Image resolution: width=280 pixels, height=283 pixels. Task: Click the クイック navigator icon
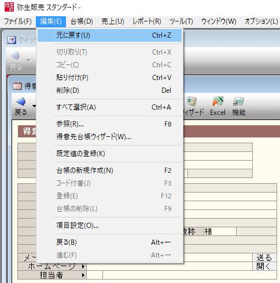click(x=12, y=40)
